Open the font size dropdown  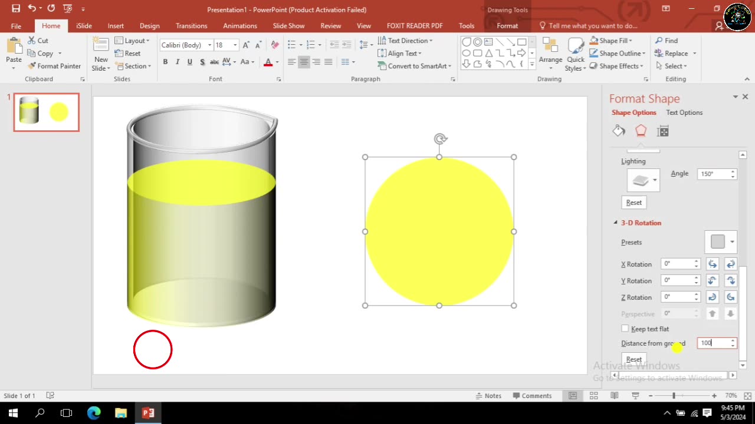coord(235,45)
